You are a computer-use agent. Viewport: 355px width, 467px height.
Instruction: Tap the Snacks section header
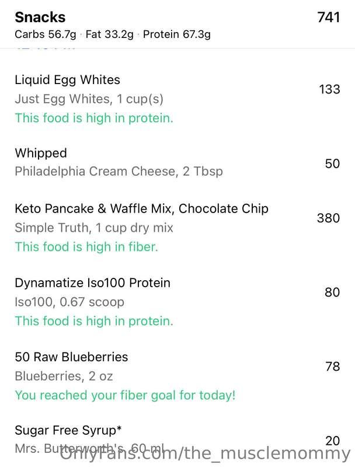coord(40,17)
